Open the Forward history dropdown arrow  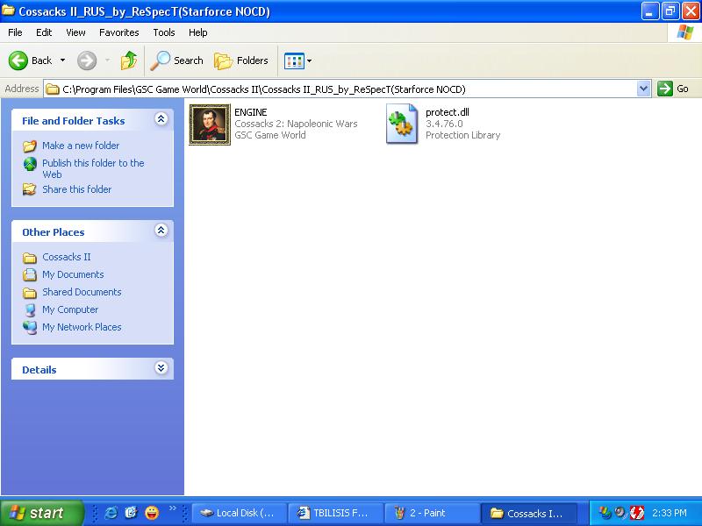107,60
